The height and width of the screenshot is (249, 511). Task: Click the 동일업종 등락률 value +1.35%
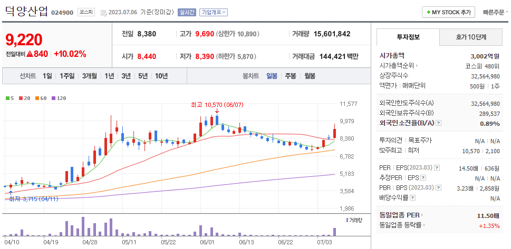click(489, 225)
